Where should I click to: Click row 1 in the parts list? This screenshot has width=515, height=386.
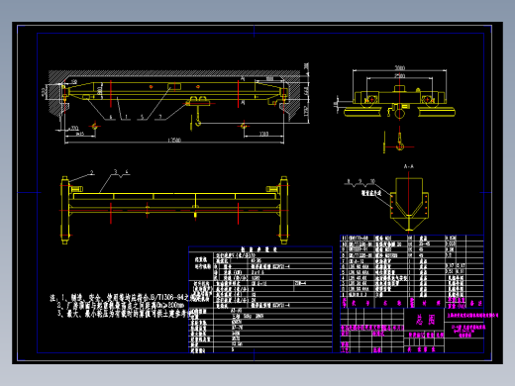coord(412,294)
